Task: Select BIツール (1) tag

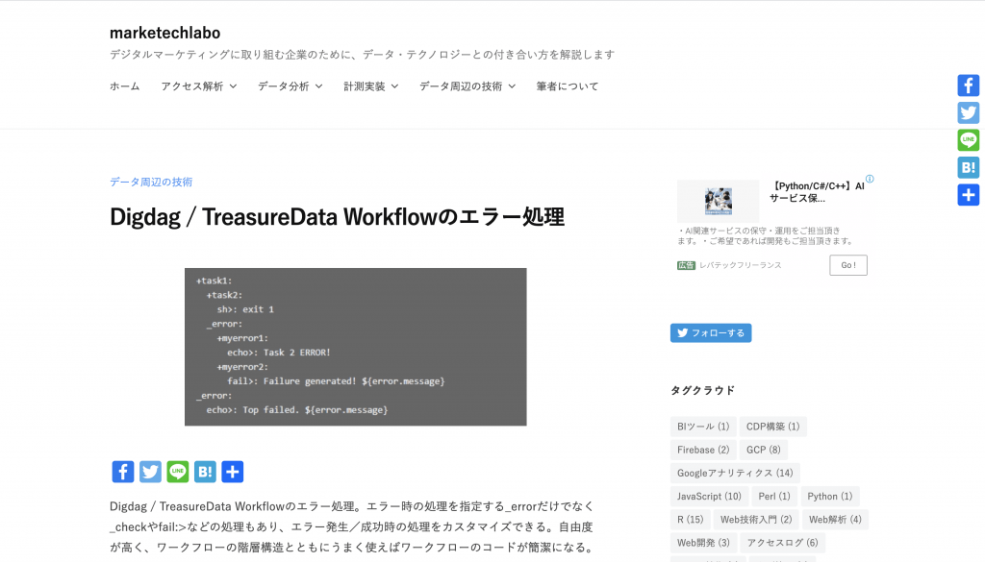Action: point(703,427)
